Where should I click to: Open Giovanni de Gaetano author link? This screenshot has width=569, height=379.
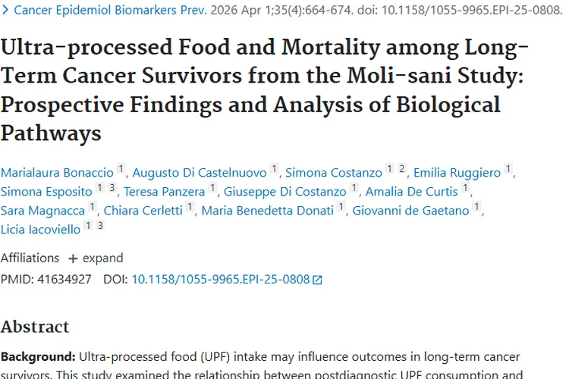click(x=410, y=211)
